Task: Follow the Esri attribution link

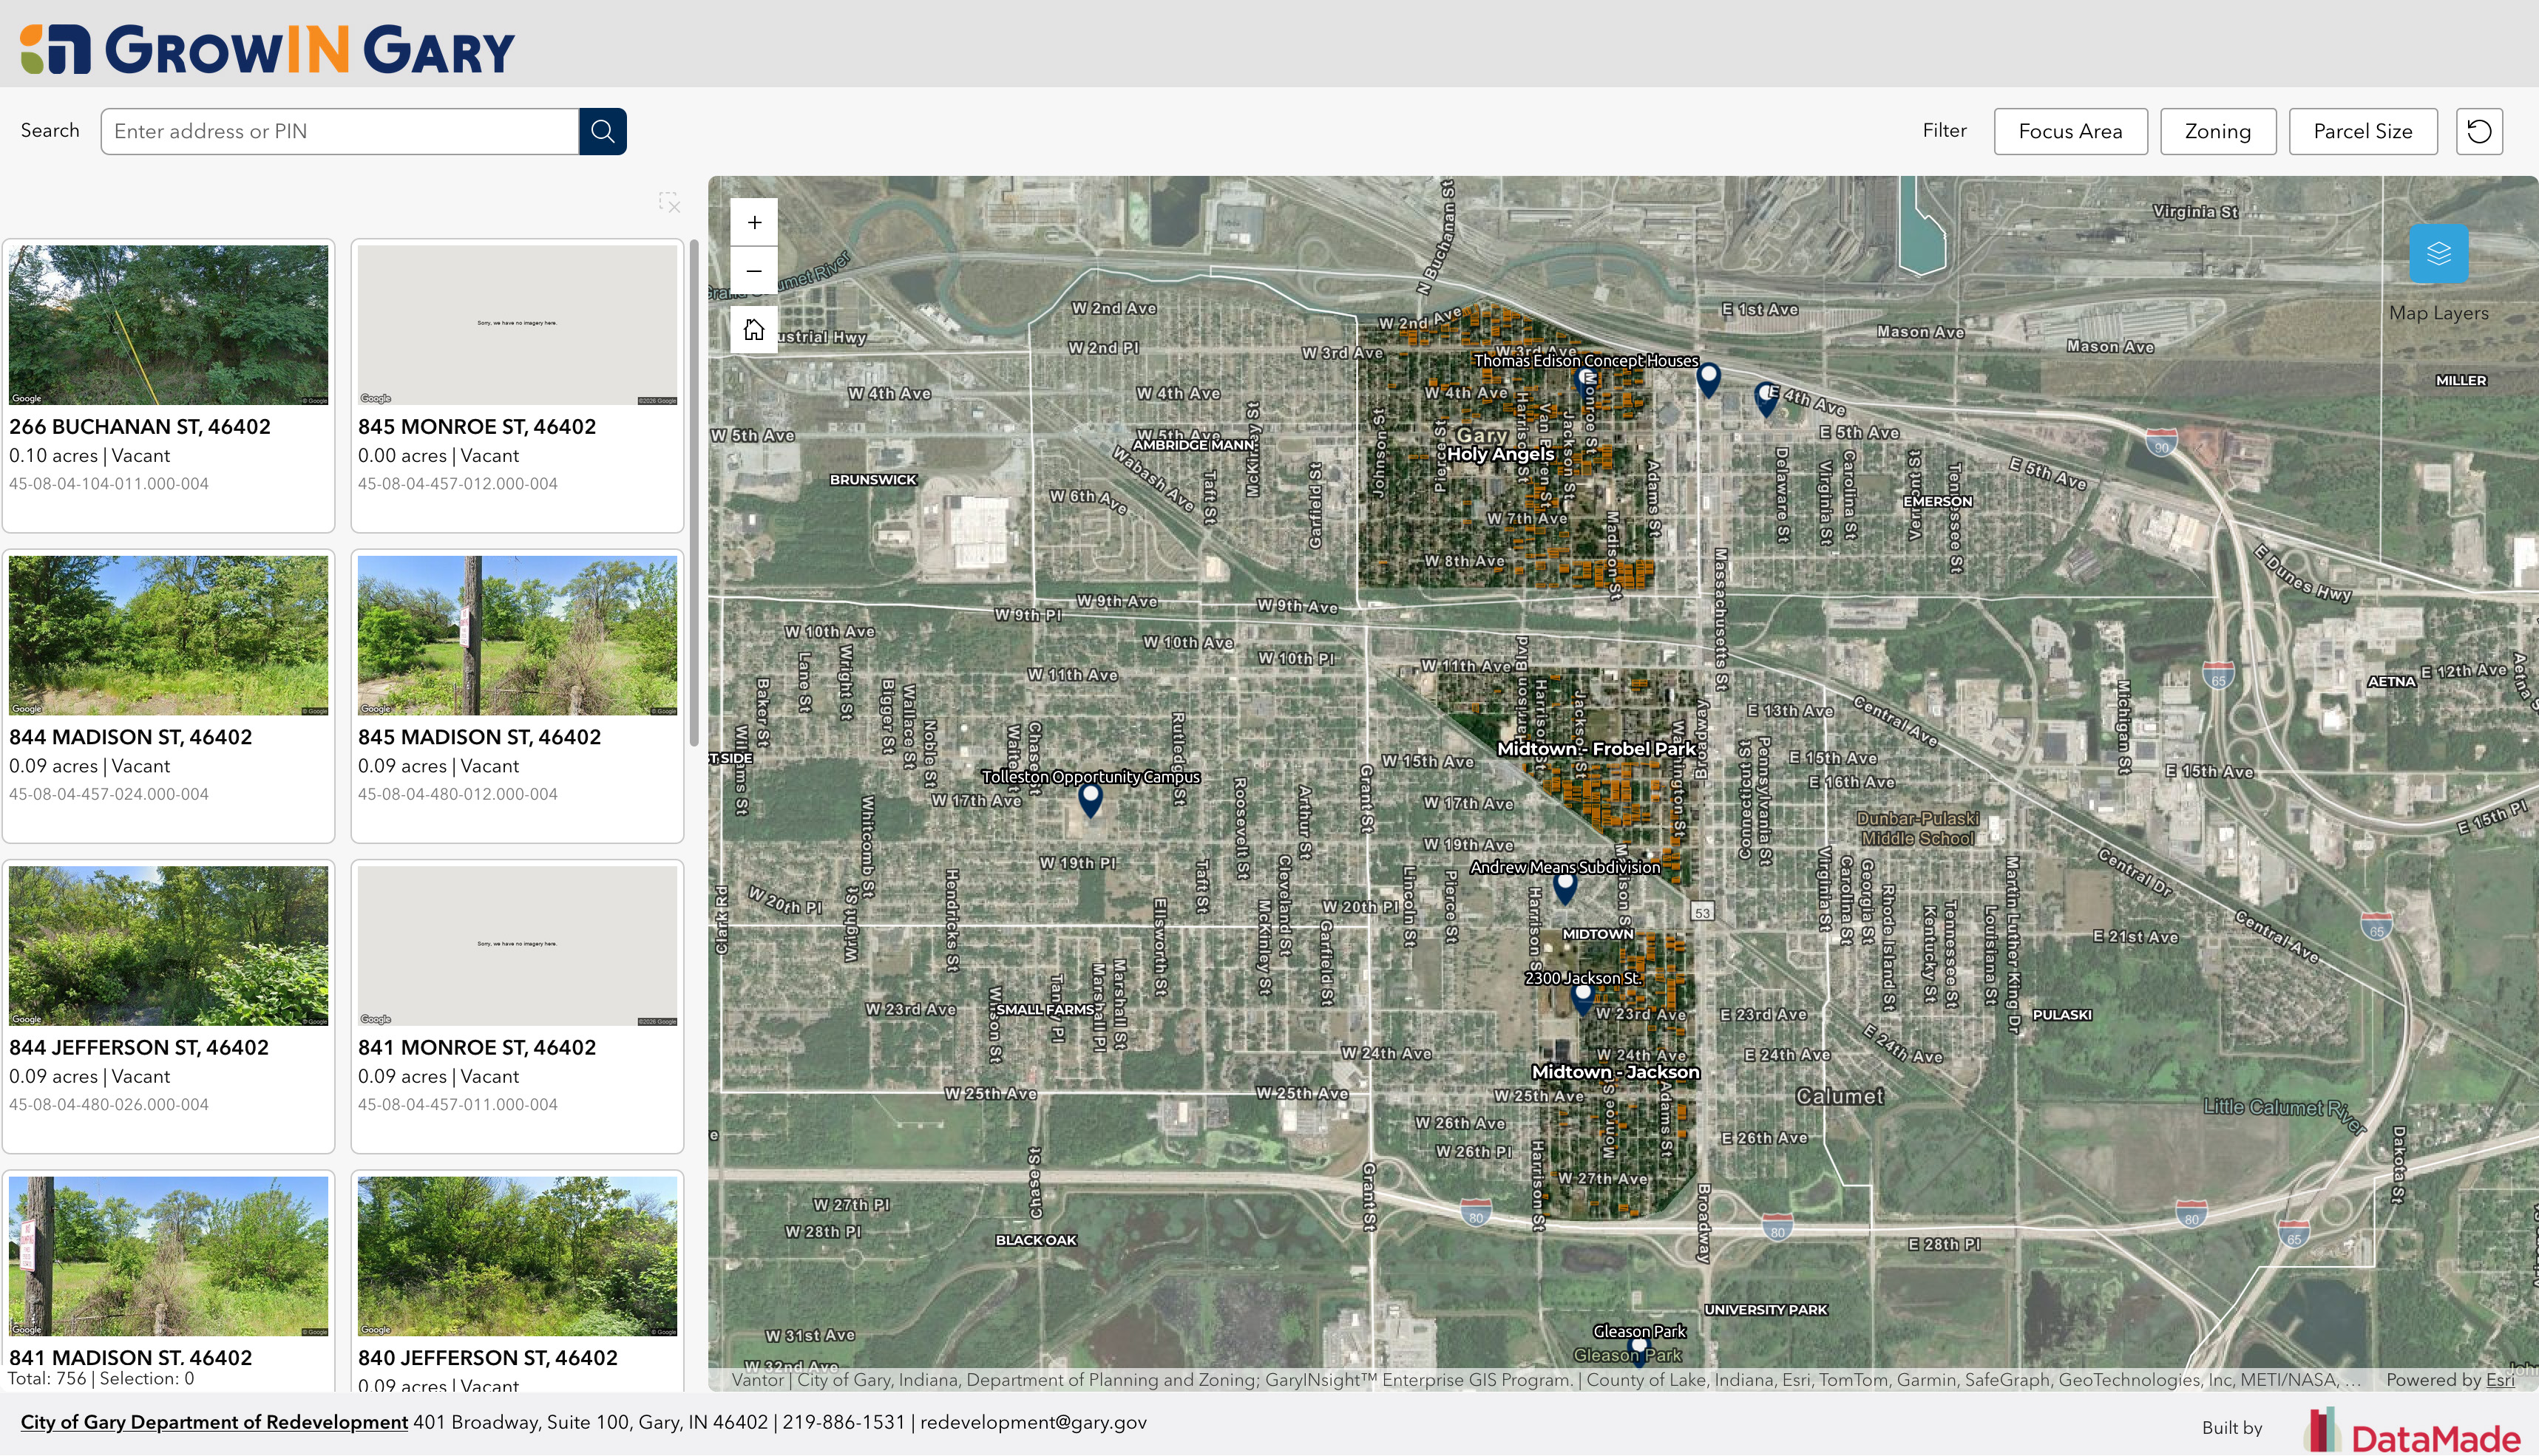Action: 2500,1380
